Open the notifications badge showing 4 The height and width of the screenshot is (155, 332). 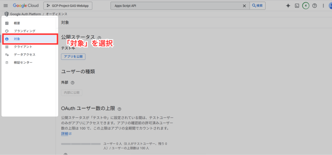click(305, 6)
